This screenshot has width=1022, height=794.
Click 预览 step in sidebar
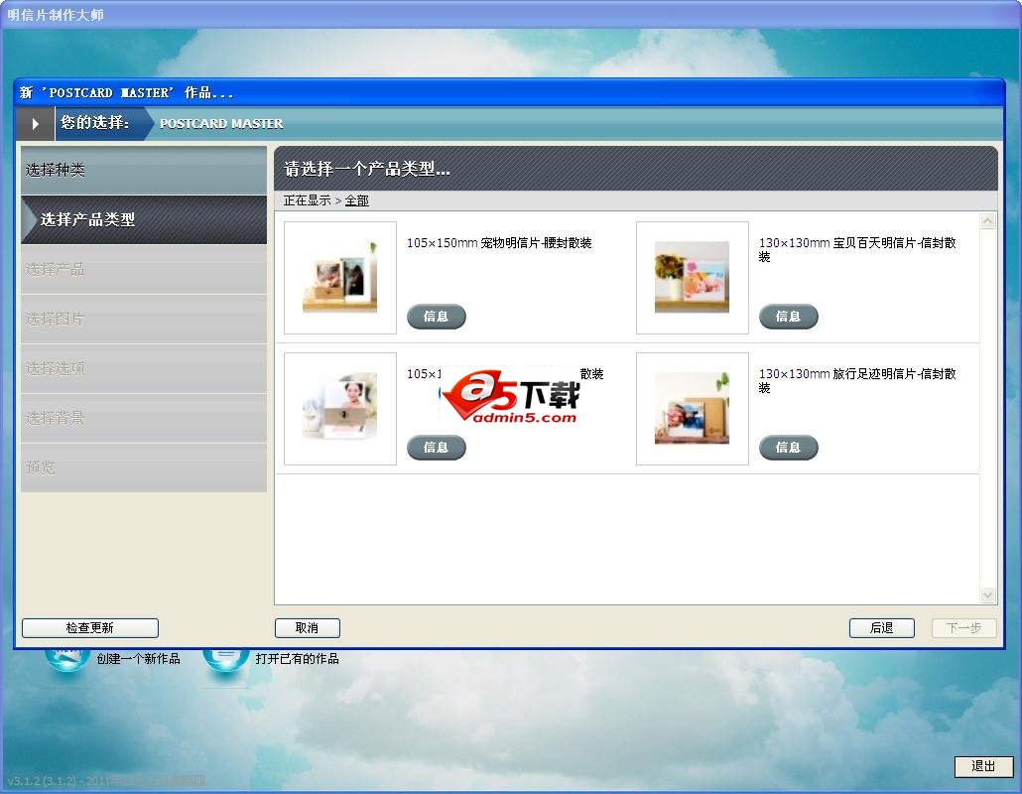144,467
